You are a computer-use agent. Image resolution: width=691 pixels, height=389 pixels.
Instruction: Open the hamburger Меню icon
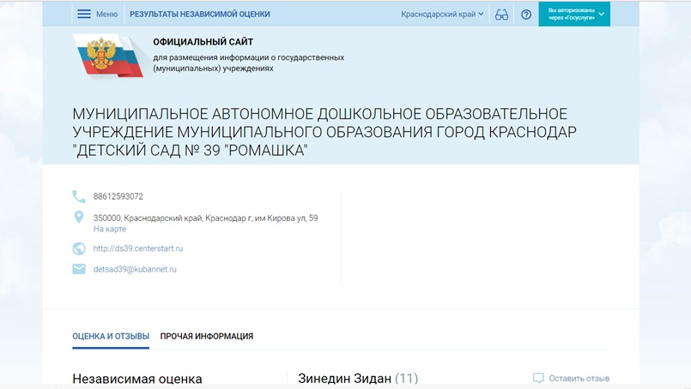(x=84, y=14)
